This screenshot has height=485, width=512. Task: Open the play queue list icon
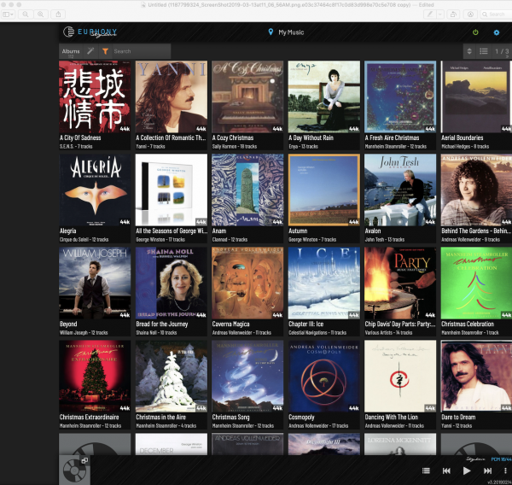pos(426,470)
